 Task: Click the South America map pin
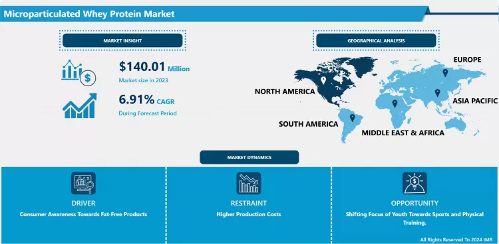(352, 118)
